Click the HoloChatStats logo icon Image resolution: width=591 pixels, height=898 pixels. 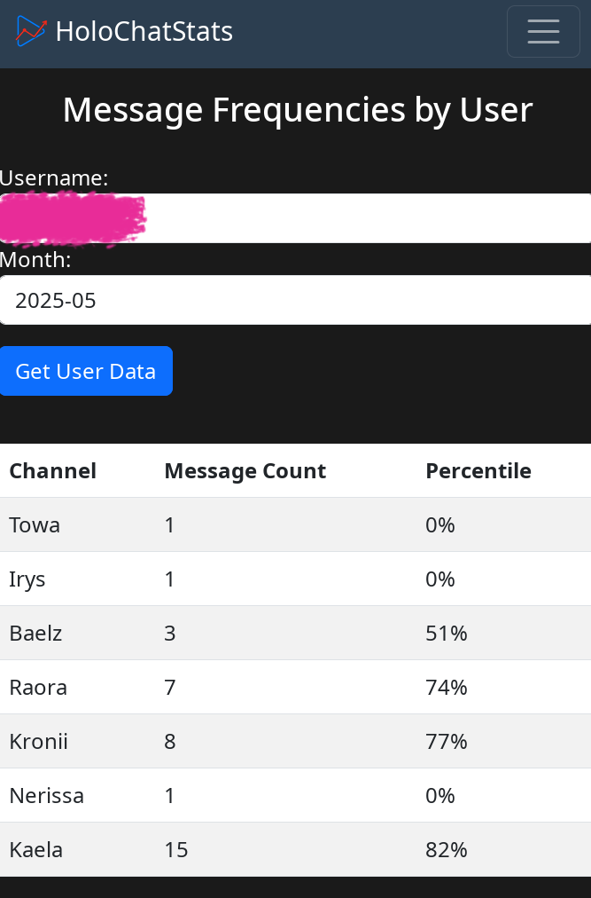pos(30,31)
